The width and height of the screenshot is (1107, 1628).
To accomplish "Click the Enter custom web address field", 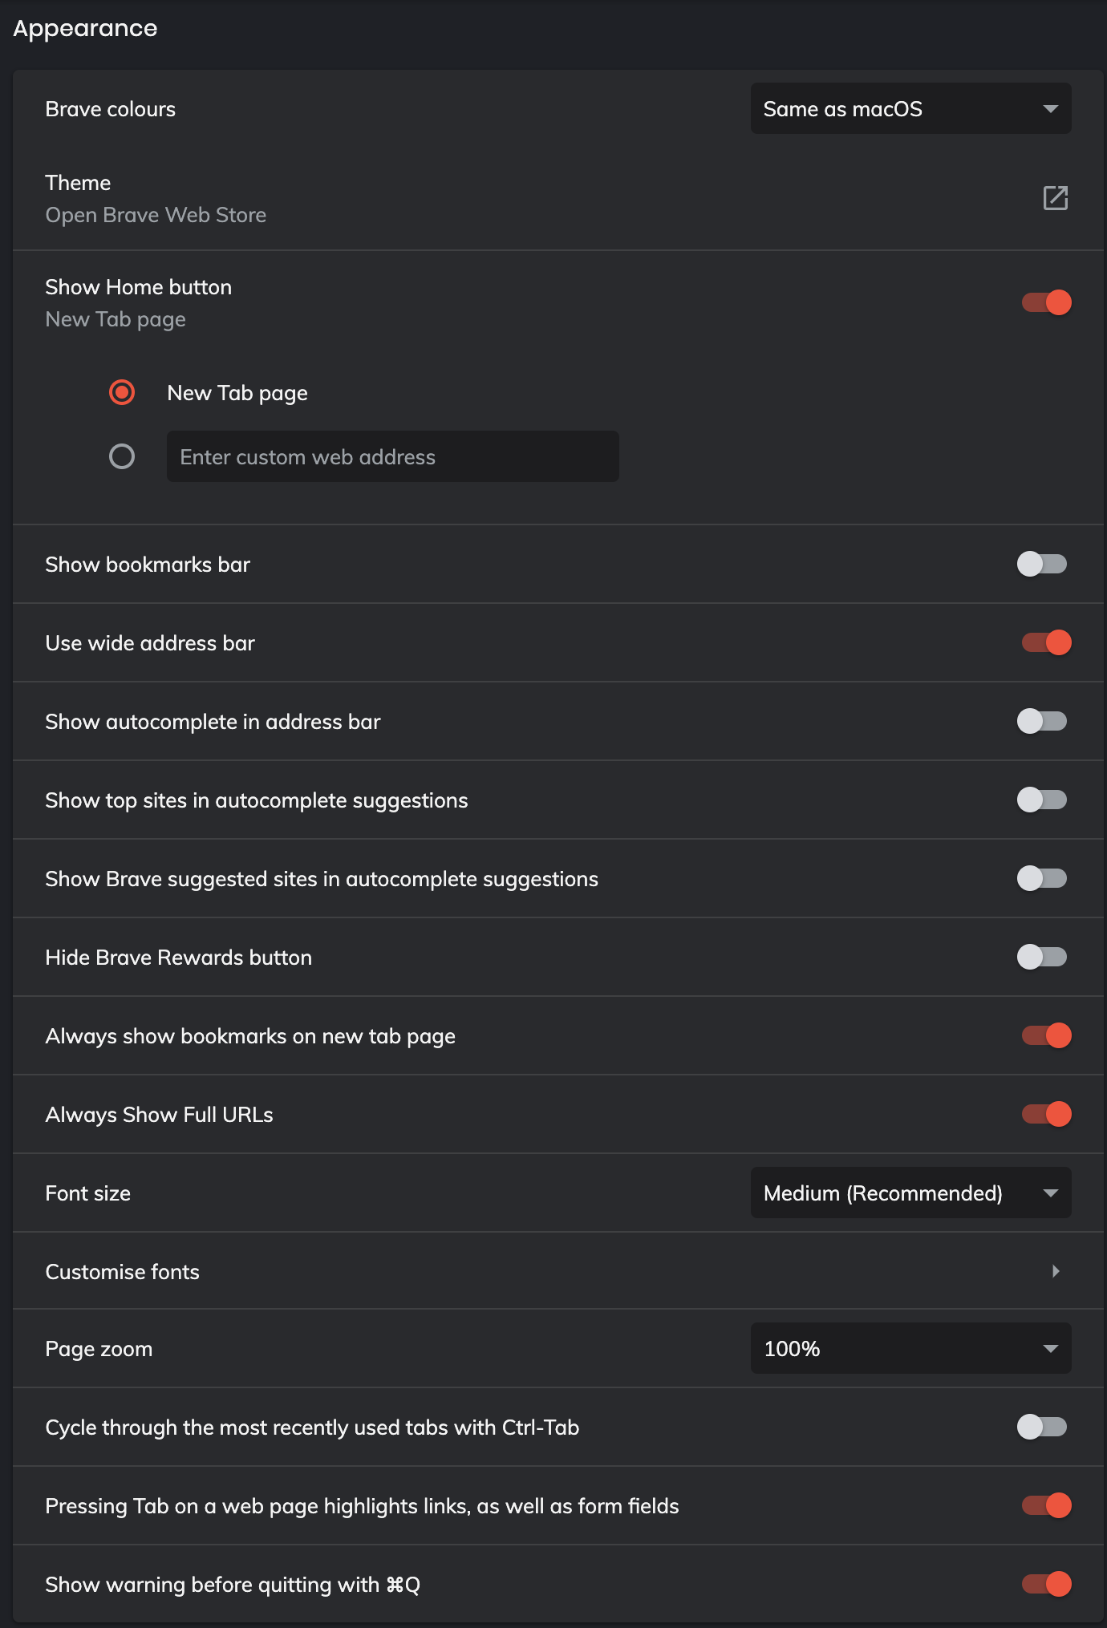I will [x=392, y=457].
